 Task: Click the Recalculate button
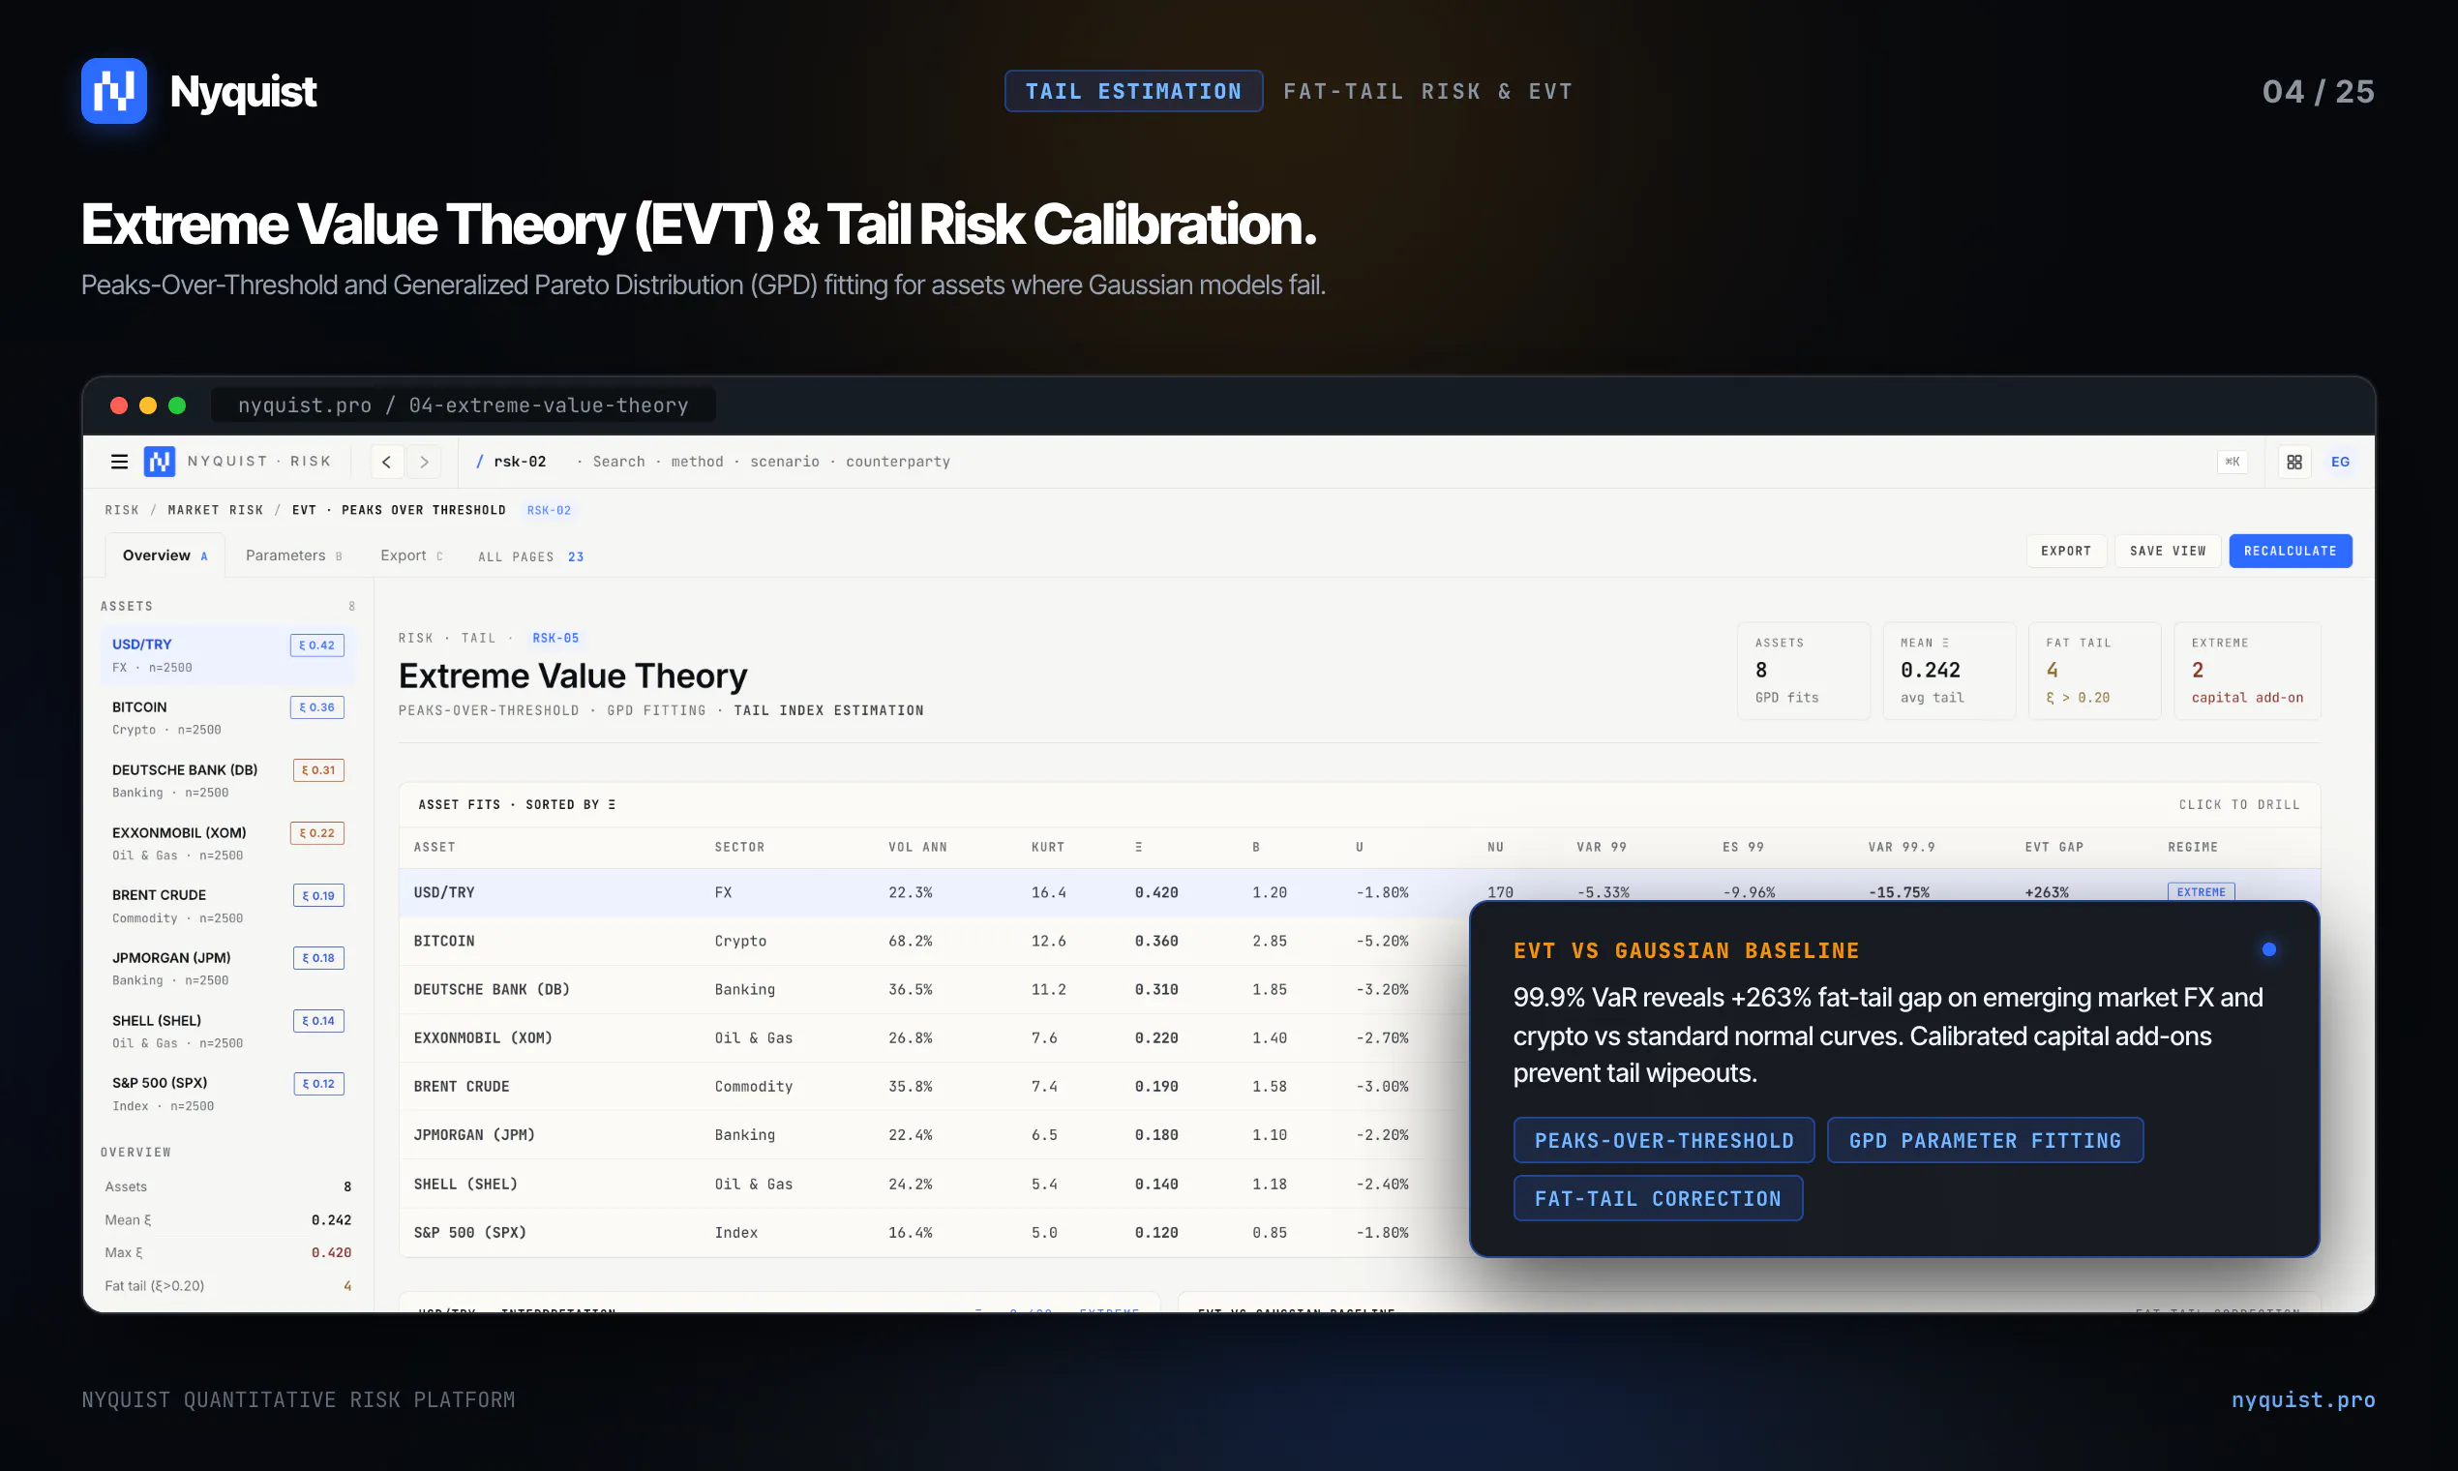tap(2290, 551)
